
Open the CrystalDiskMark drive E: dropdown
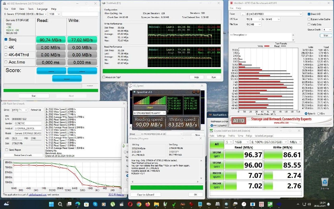(x=269, y=142)
